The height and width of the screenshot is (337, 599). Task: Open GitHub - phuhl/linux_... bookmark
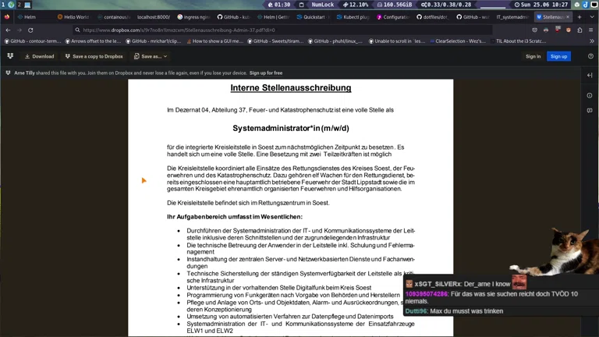[335, 41]
